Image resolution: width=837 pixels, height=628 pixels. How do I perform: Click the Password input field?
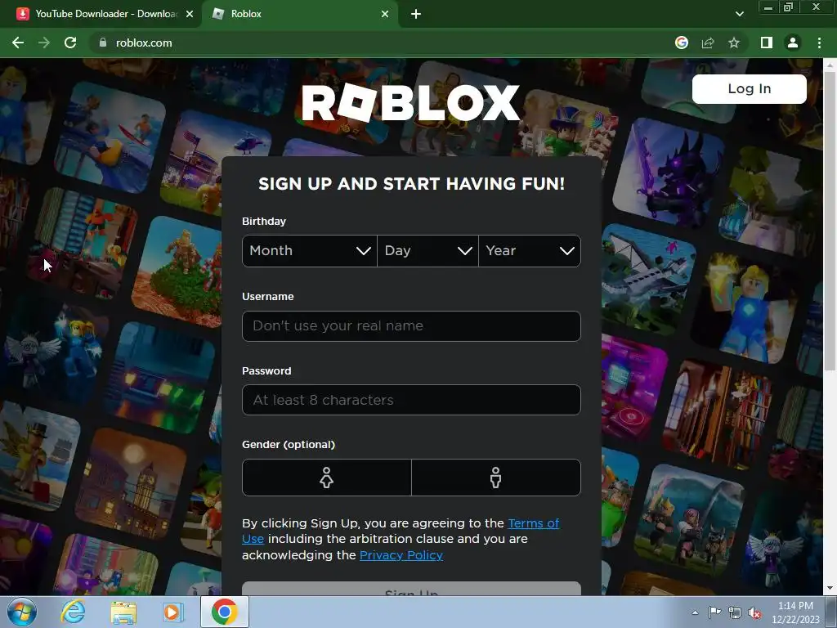tap(411, 400)
